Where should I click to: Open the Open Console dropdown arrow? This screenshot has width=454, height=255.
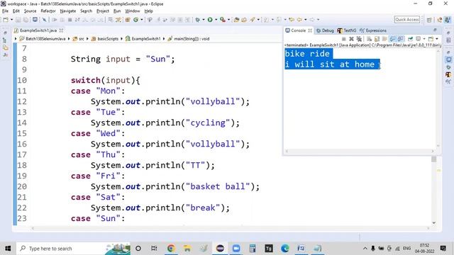(437, 39)
